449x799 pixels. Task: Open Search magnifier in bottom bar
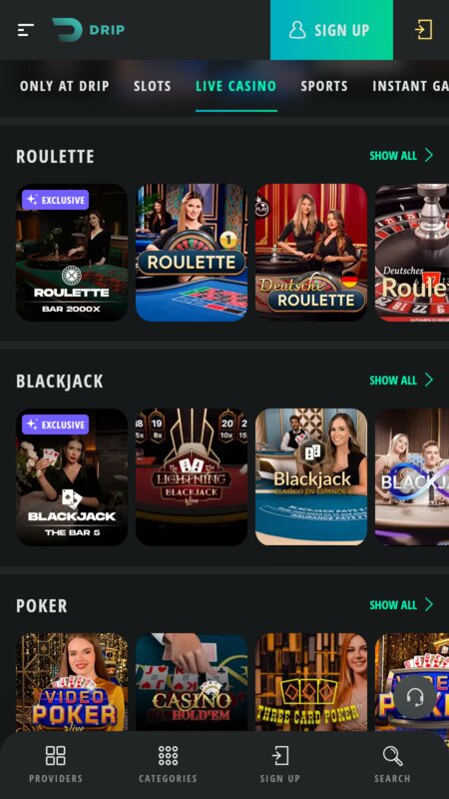pos(392,764)
